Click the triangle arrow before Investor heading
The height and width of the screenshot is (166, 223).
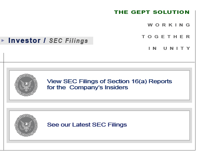pyautogui.click(x=3, y=41)
